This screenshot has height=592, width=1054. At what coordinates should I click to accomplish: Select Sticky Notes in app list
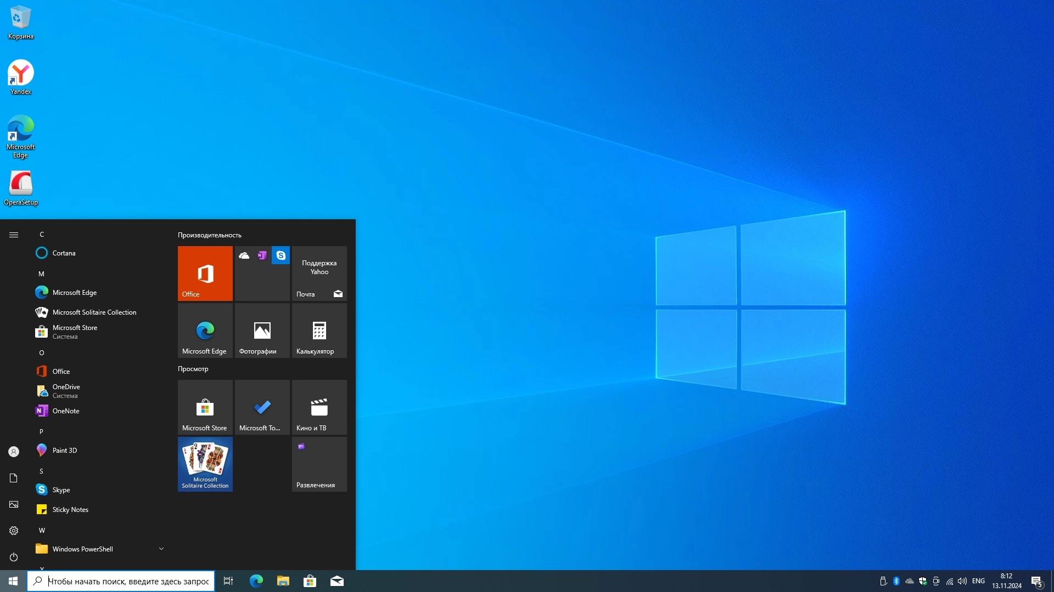(x=70, y=509)
